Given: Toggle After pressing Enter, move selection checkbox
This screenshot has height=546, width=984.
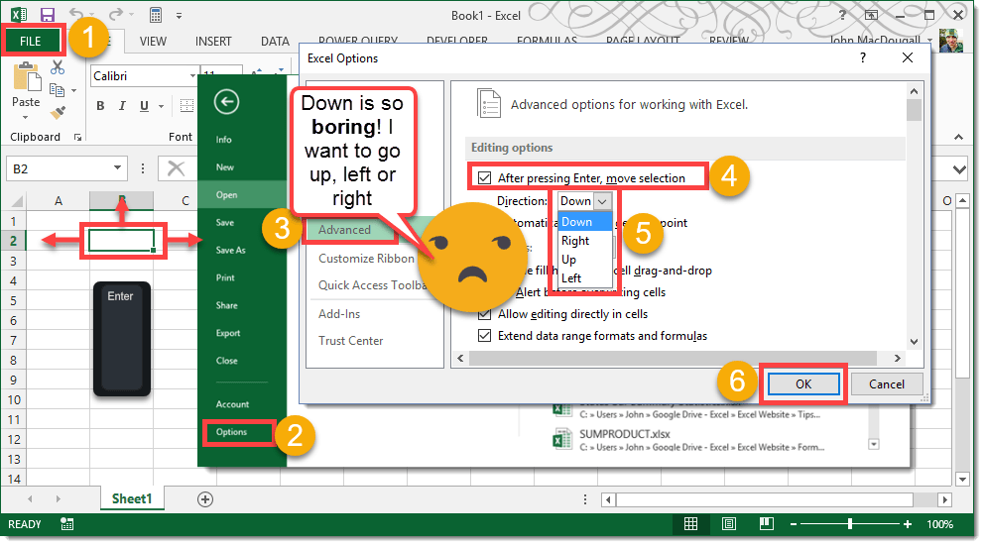Looking at the screenshot, I should 484,178.
